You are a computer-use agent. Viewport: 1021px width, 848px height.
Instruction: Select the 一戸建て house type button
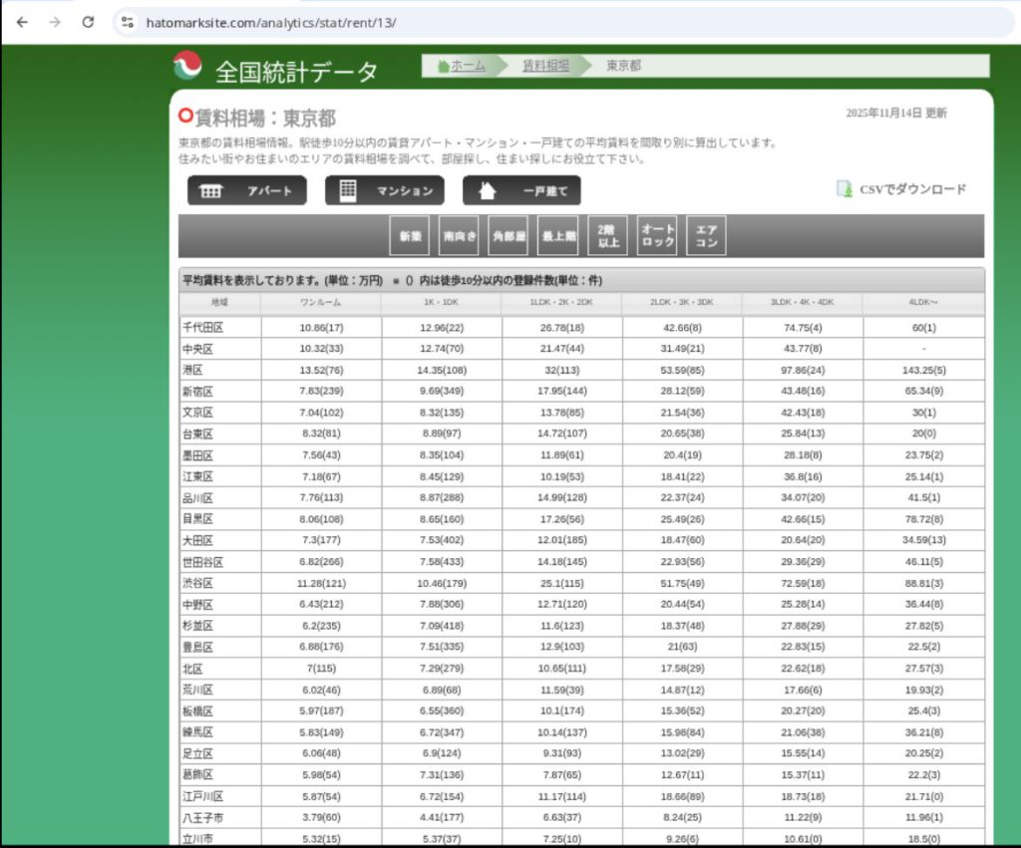521,190
